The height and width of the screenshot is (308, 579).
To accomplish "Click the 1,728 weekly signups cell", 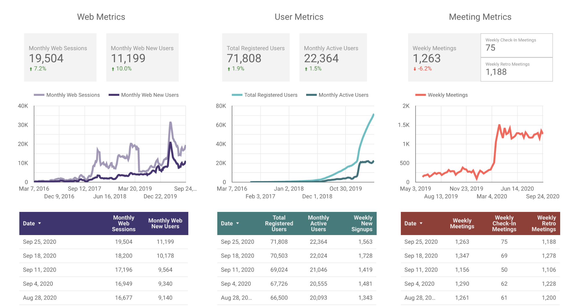I will [x=365, y=256].
